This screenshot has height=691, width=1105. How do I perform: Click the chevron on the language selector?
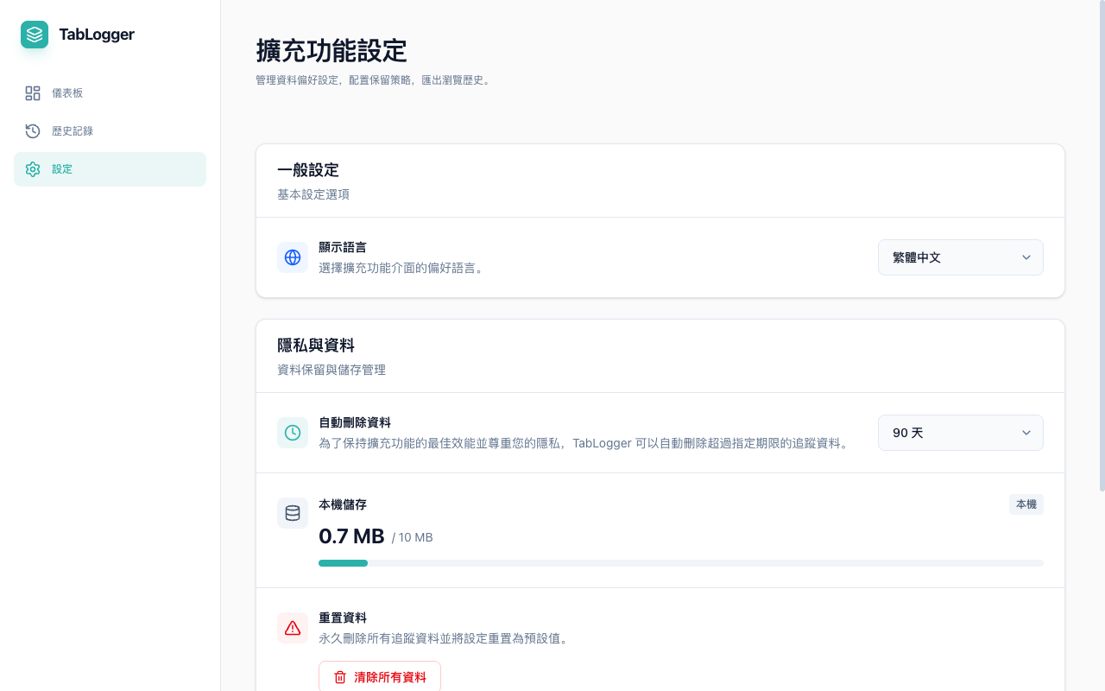(1026, 257)
